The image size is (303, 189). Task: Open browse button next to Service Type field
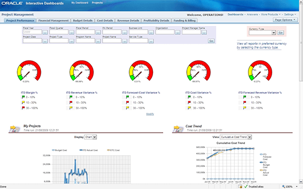click(x=151, y=41)
